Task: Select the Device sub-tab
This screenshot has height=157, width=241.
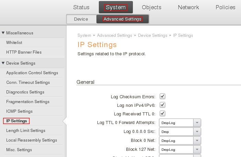Action: point(81,19)
